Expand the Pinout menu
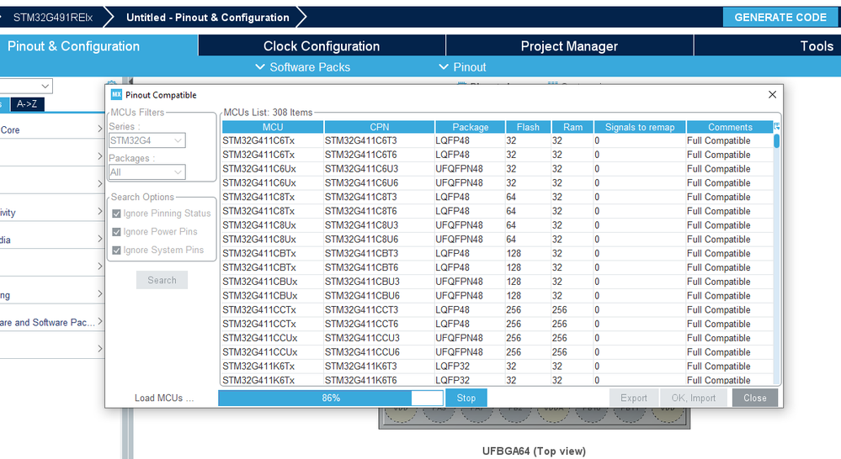The width and height of the screenshot is (841, 459). 462,67
